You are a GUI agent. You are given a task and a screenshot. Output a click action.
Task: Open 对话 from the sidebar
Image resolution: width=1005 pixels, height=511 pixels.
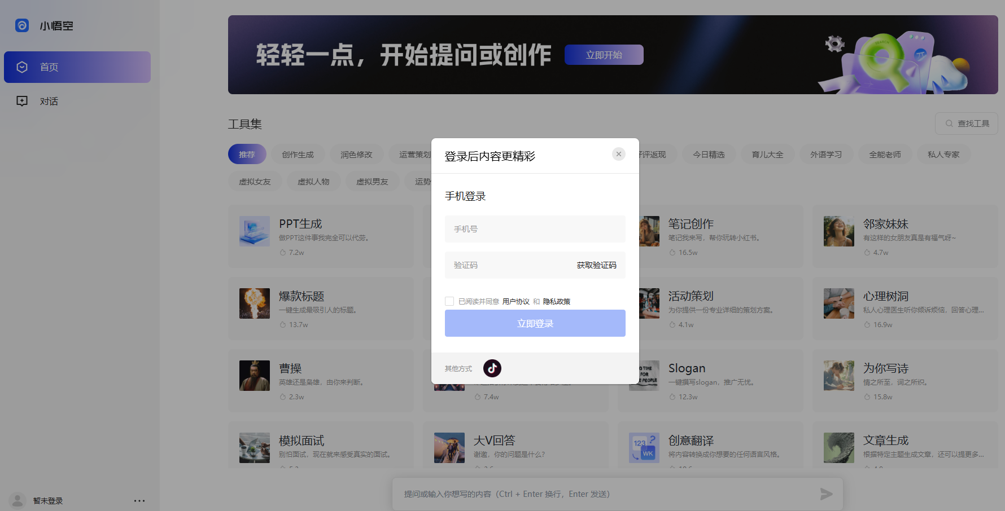[49, 101]
